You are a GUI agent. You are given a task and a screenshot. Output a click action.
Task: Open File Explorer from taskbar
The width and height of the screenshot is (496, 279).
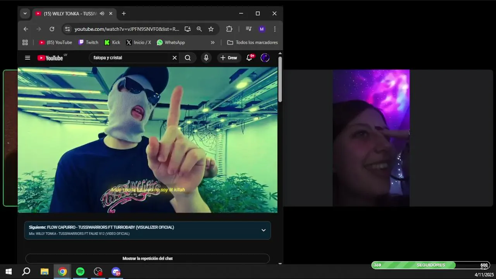coord(45,272)
